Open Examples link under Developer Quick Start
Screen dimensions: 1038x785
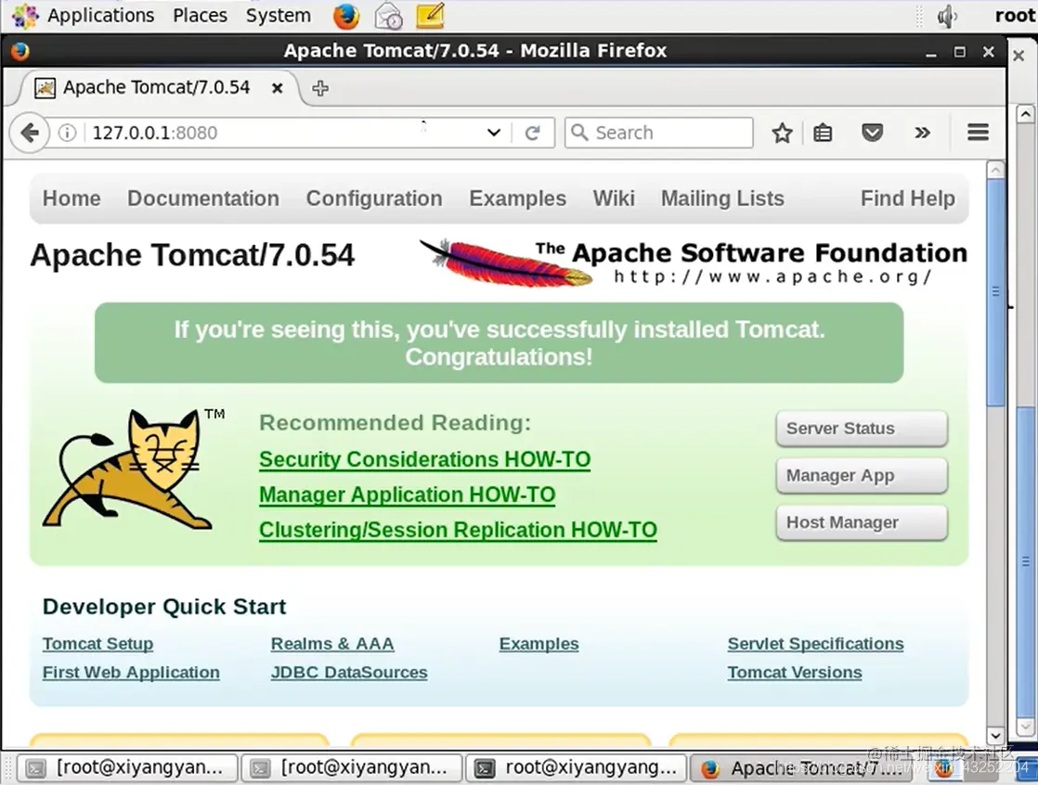538,643
